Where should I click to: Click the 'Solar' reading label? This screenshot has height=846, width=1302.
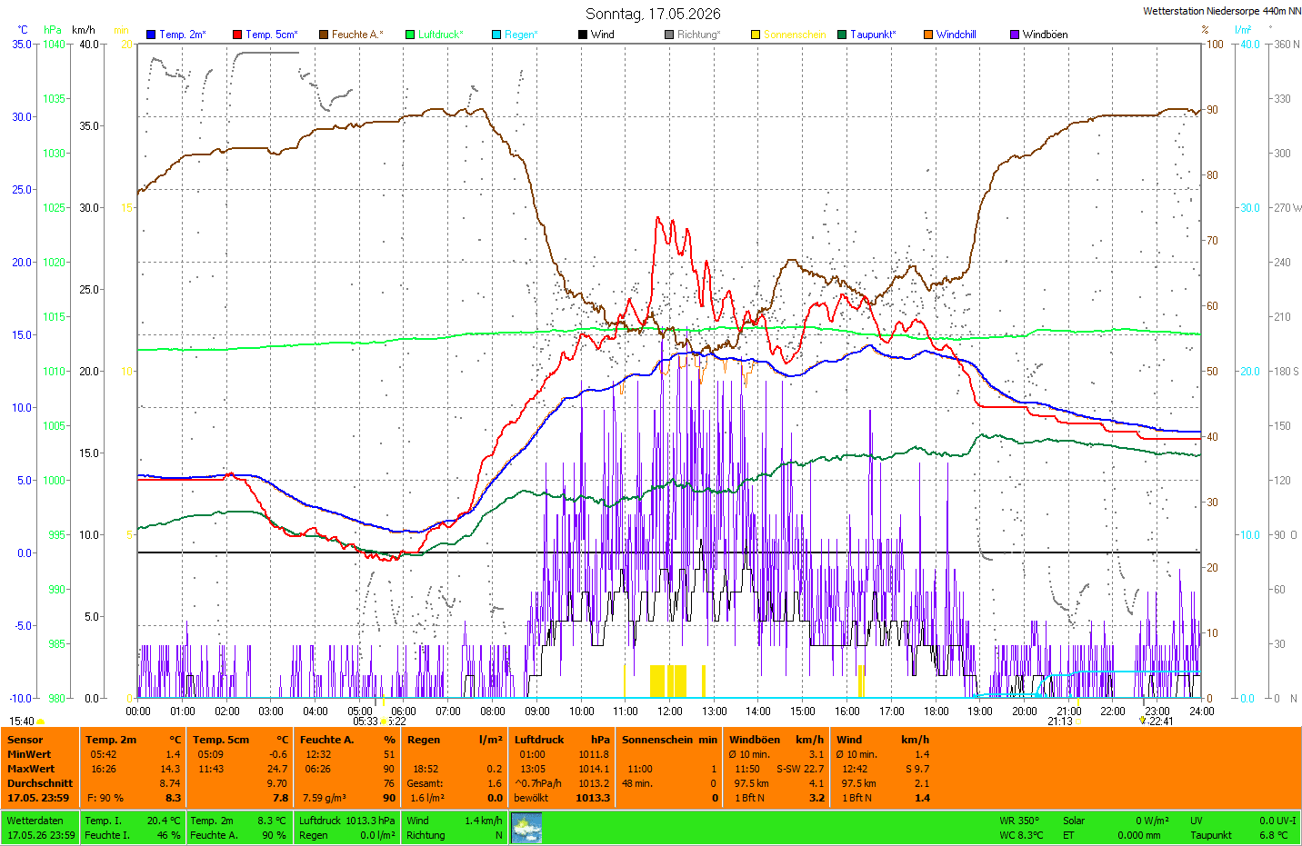[1074, 821]
